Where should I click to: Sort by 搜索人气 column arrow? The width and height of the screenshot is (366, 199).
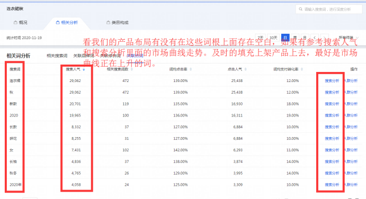tap(84, 69)
